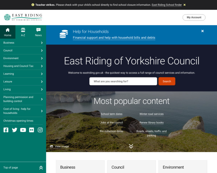The height and width of the screenshot is (173, 217).
Task: Click the My Account button
Action: tap(194, 17)
